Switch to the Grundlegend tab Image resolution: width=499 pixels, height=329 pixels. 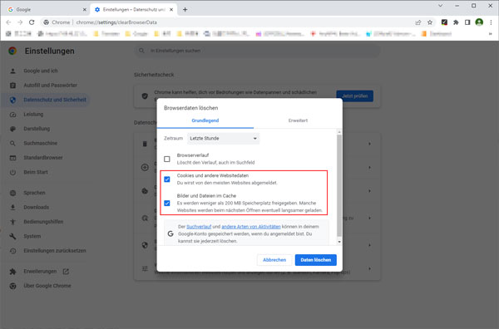[205, 120]
